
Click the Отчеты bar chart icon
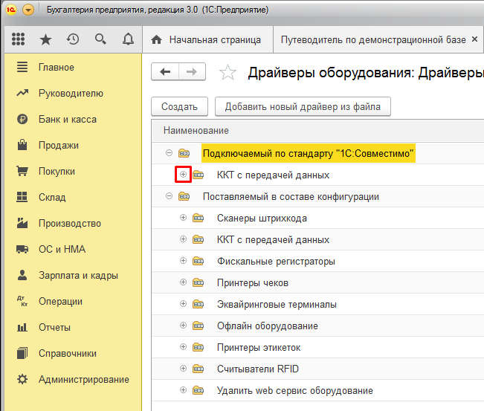pos(22,327)
